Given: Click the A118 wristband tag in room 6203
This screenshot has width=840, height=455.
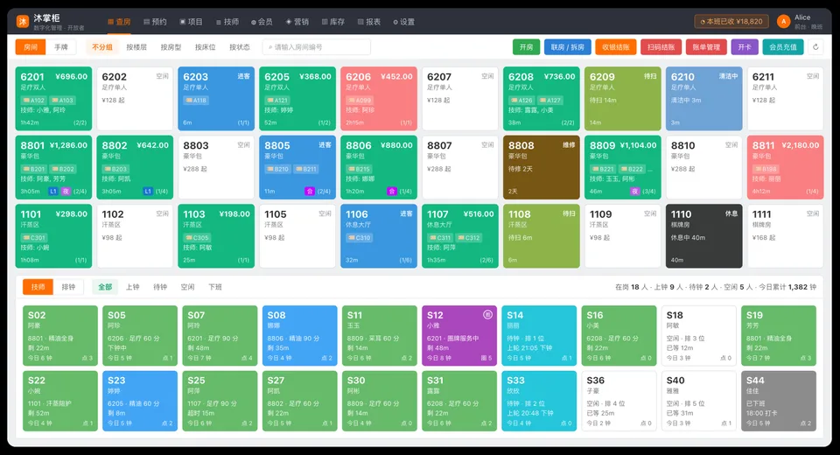Looking at the screenshot, I should pyautogui.click(x=196, y=101).
